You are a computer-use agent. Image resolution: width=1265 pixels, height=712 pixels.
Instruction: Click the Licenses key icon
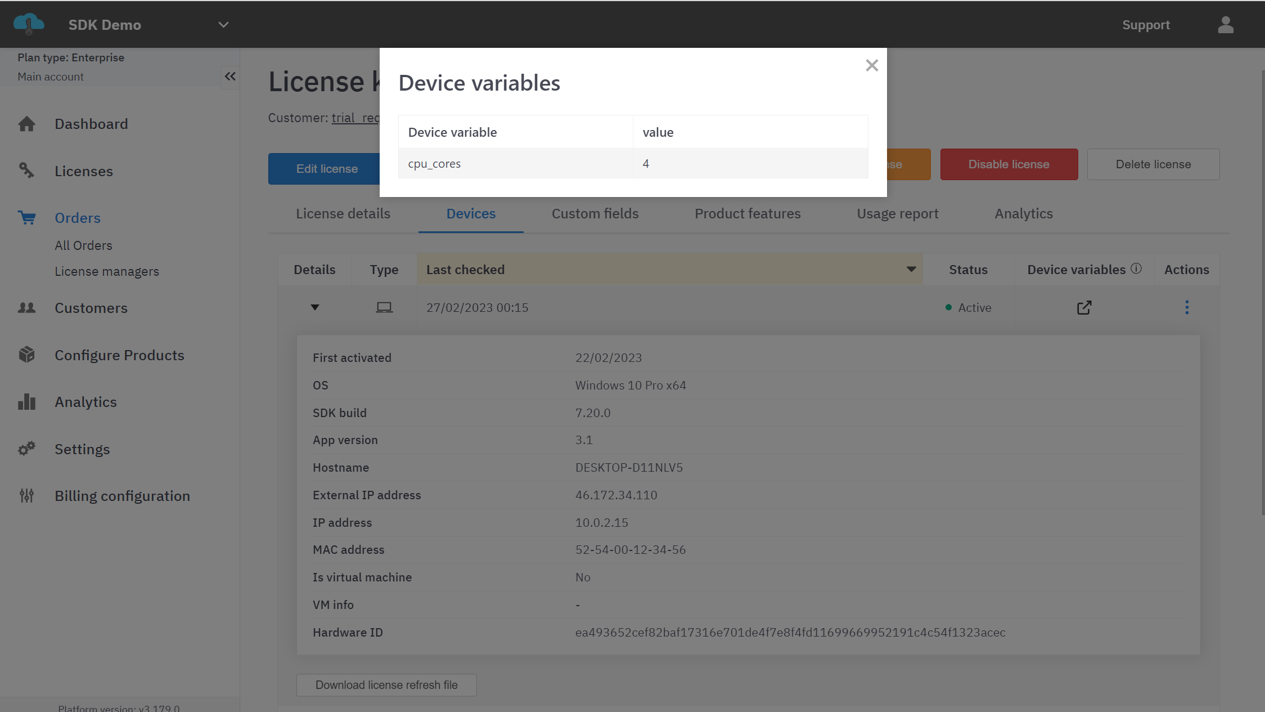[26, 171]
